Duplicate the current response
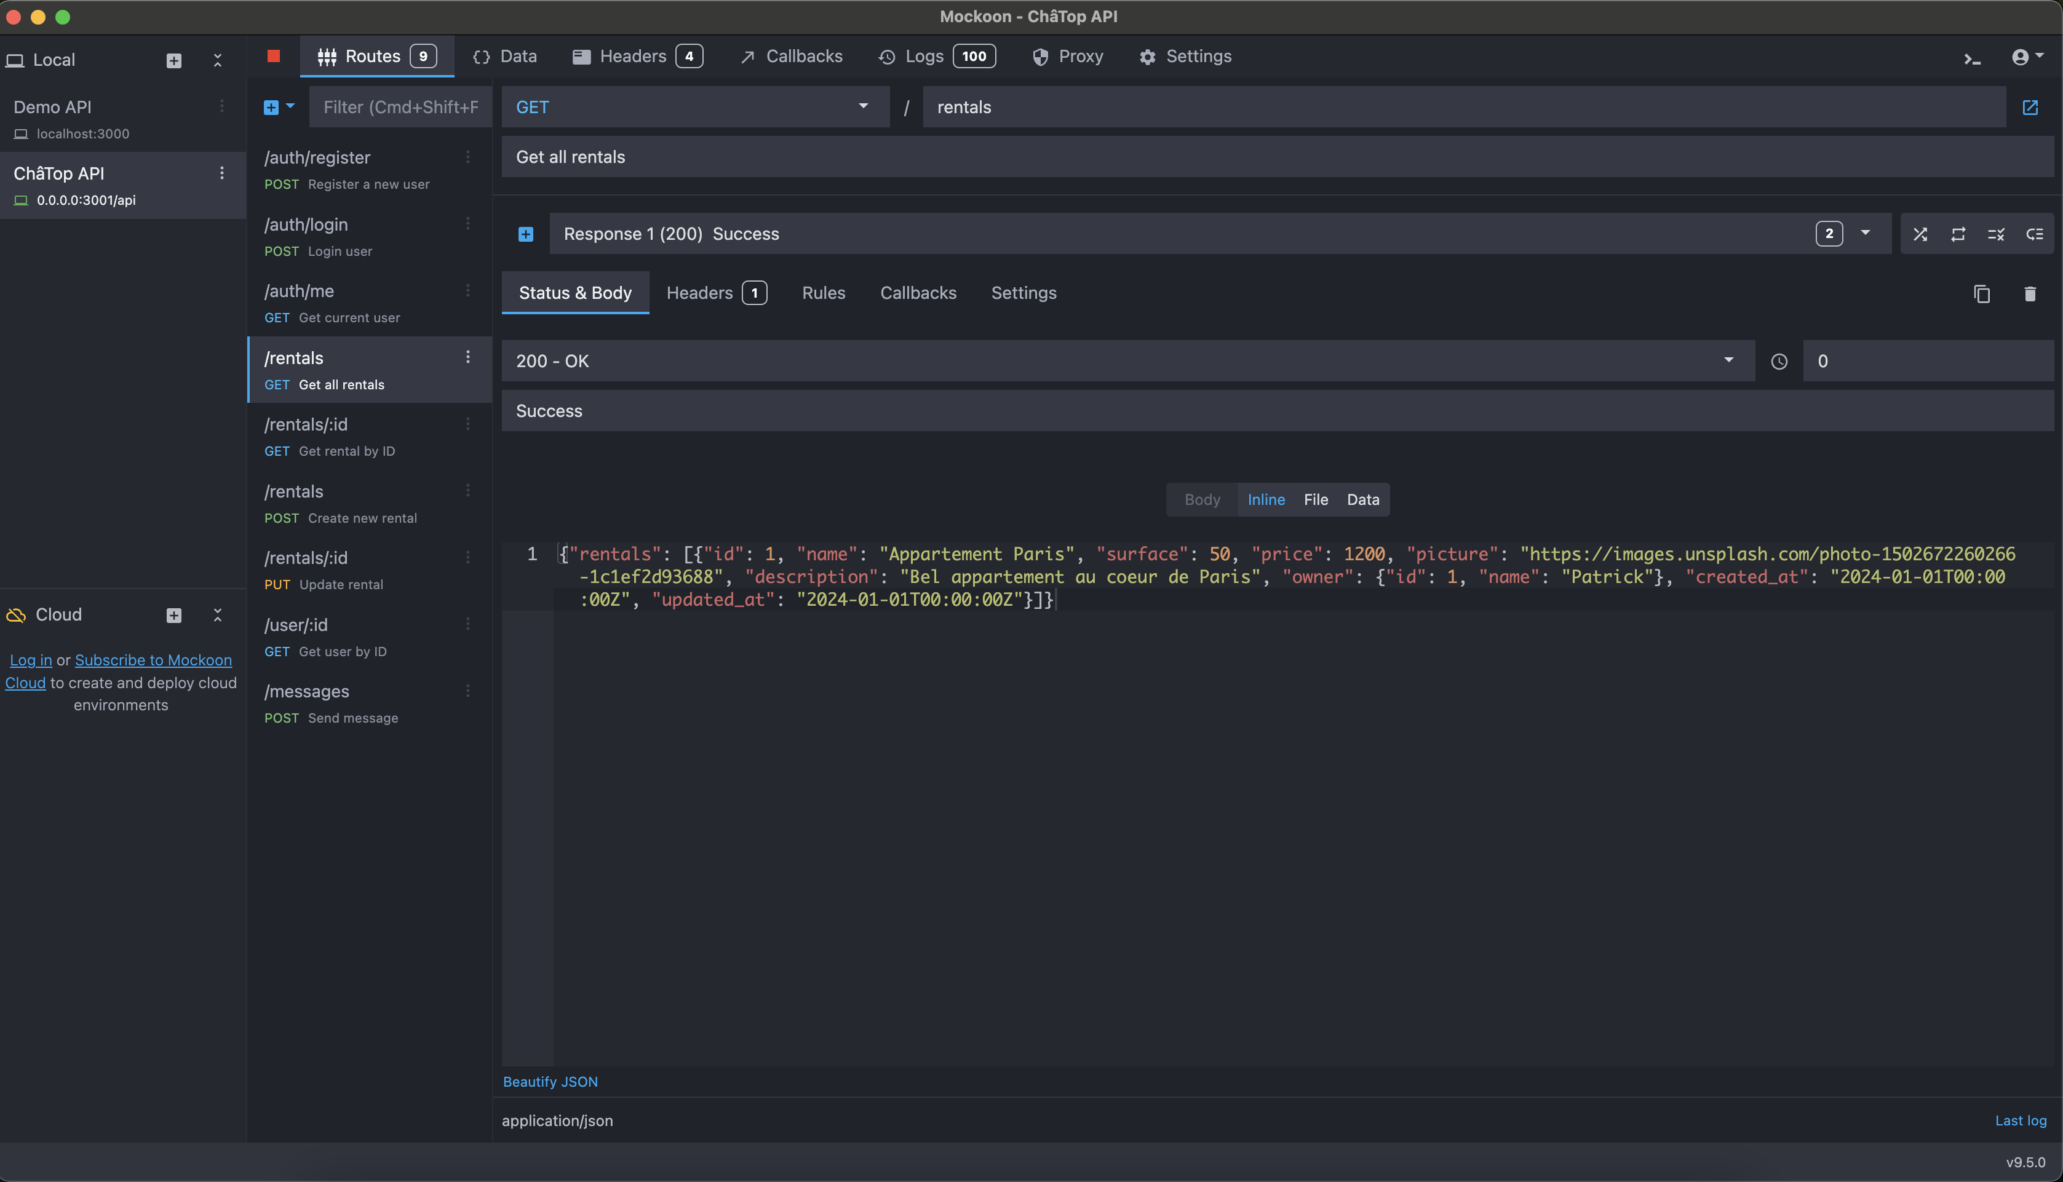2063x1182 pixels. [x=1982, y=293]
